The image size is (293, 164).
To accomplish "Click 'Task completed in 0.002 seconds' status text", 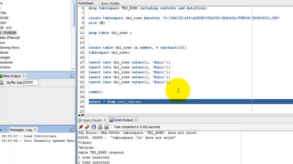I will click(137, 127).
